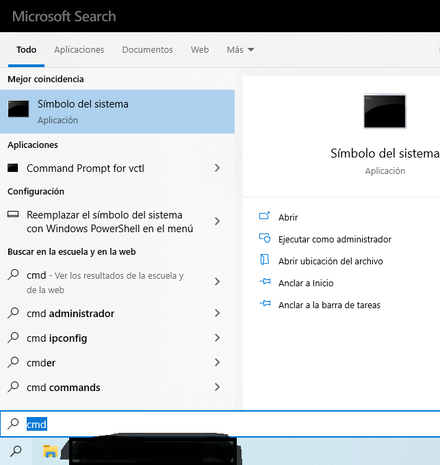Click the Reemplazar el símbolo del sistema settings icon
This screenshot has width=440, height=465.
pyautogui.click(x=13, y=214)
